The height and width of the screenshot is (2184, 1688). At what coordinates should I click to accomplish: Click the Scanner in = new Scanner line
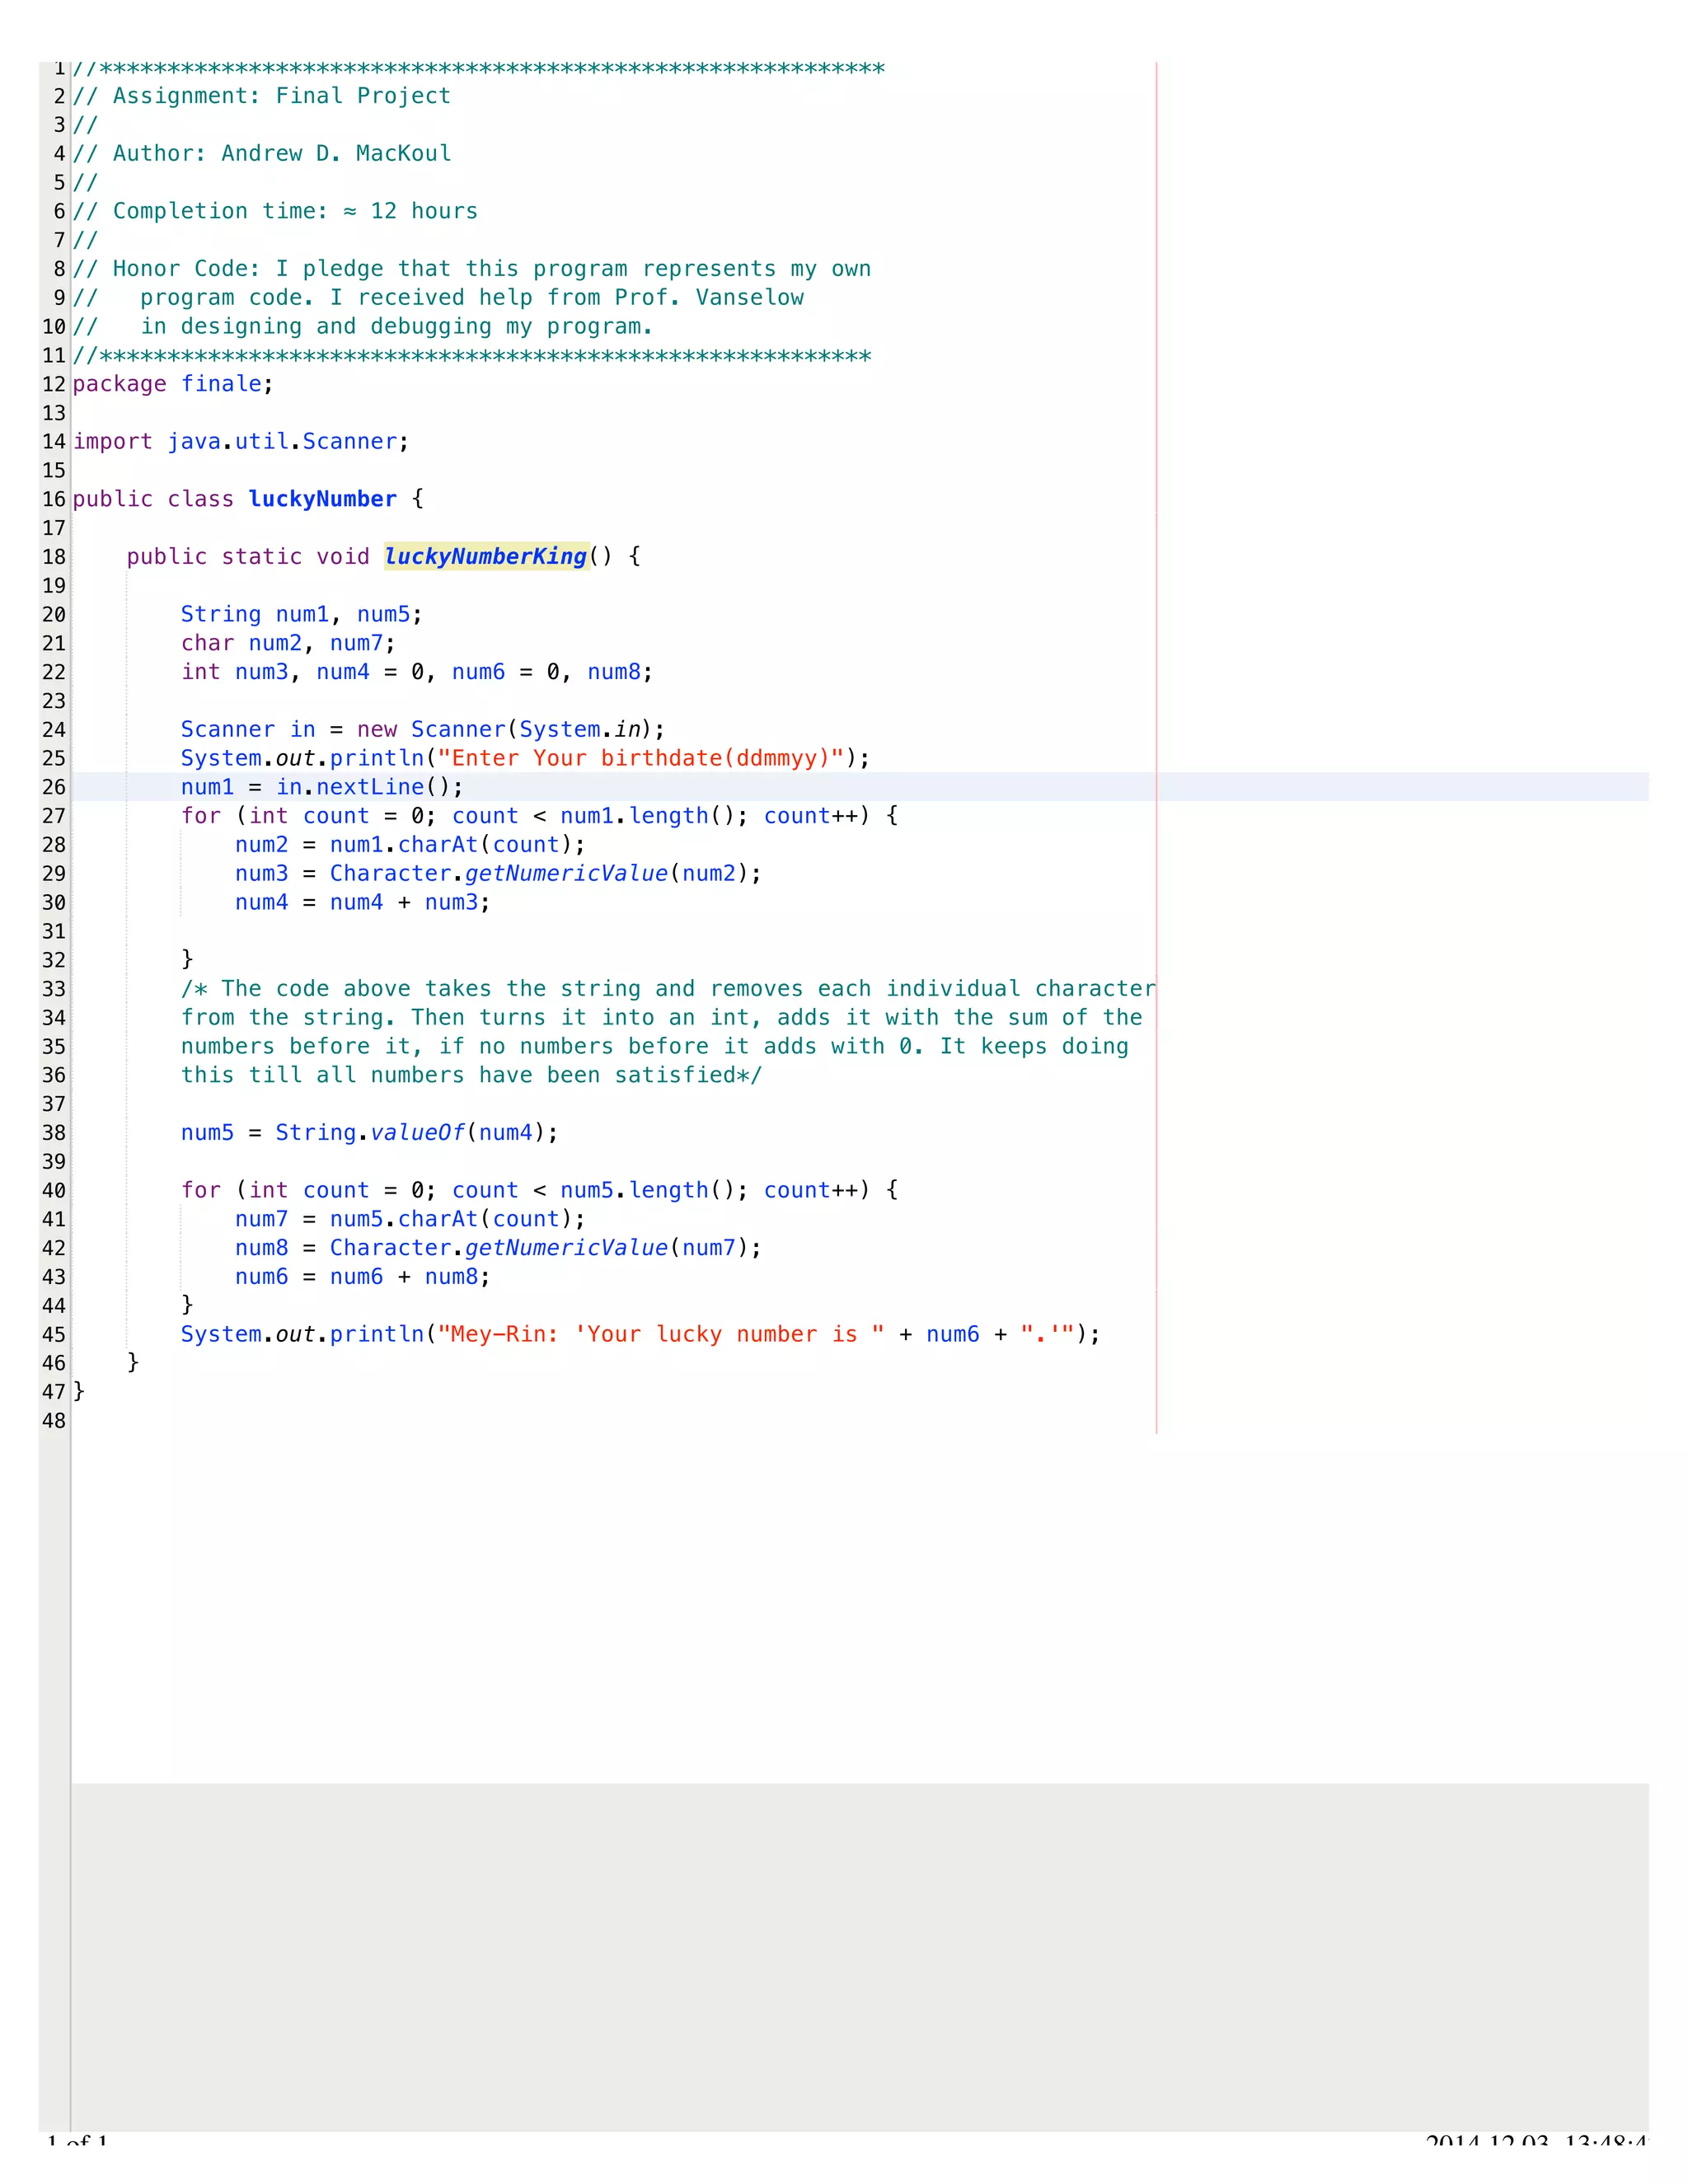click(423, 730)
